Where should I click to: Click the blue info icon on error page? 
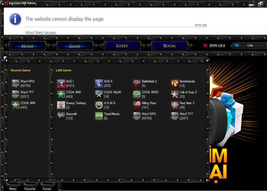[x=15, y=19]
